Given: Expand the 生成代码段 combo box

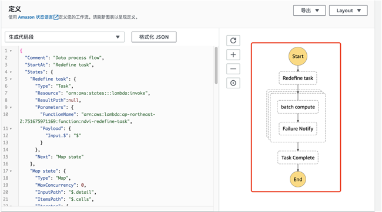Looking at the screenshot, I should tap(65, 37).
